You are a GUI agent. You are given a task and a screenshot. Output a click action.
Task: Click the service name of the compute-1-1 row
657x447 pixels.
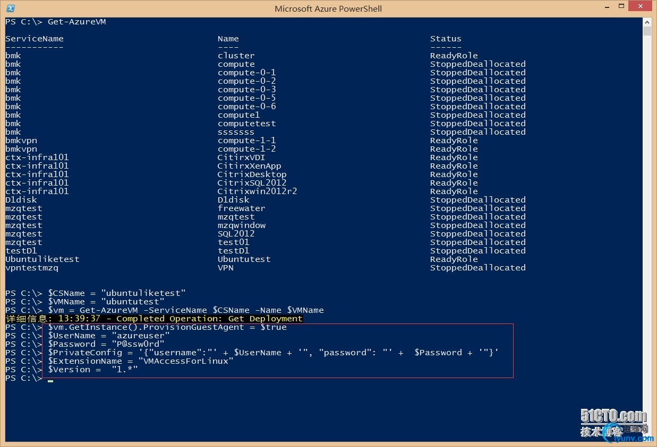[21, 141]
